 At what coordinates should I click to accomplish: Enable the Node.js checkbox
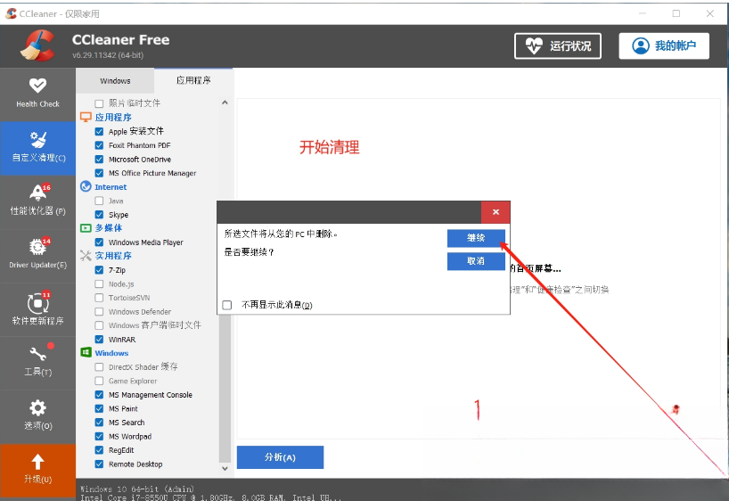pyautogui.click(x=99, y=283)
